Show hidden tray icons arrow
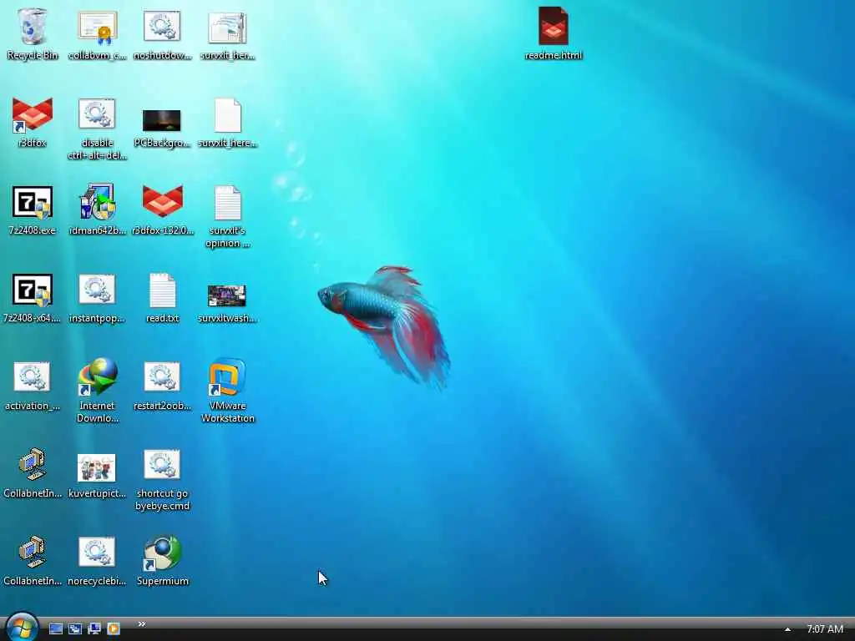The image size is (855, 641). (x=787, y=629)
